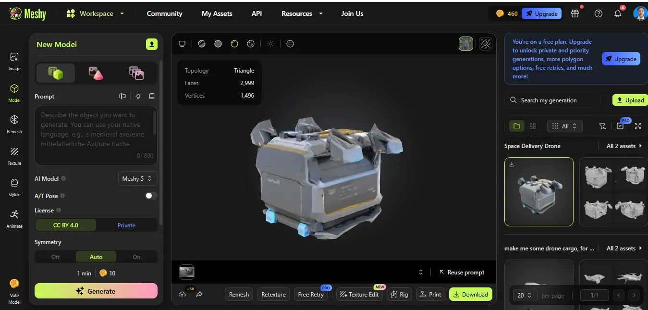The image size is (648, 310).
Task: Select the Animate tool in the sidebar
Action: pyautogui.click(x=14, y=219)
